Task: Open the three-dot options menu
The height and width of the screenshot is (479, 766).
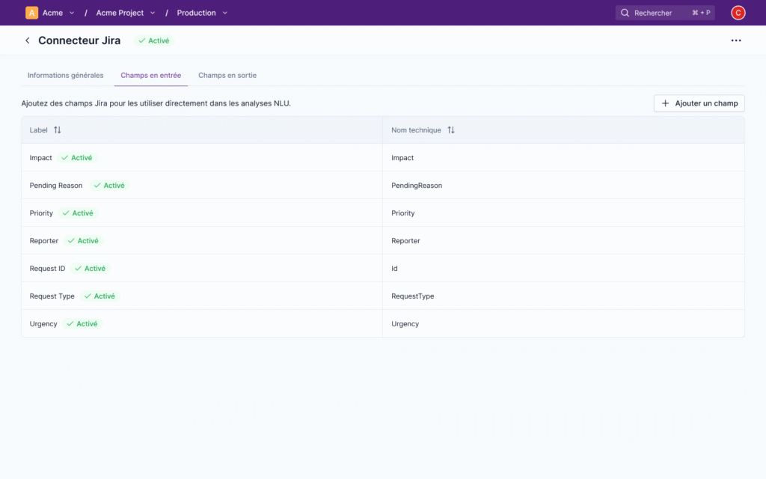Action: click(x=736, y=40)
